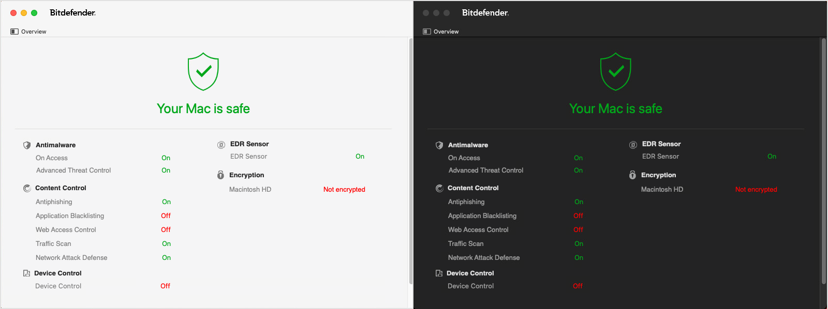
Task: Click the vertical scrollbar in the dark window
Action: (824, 160)
